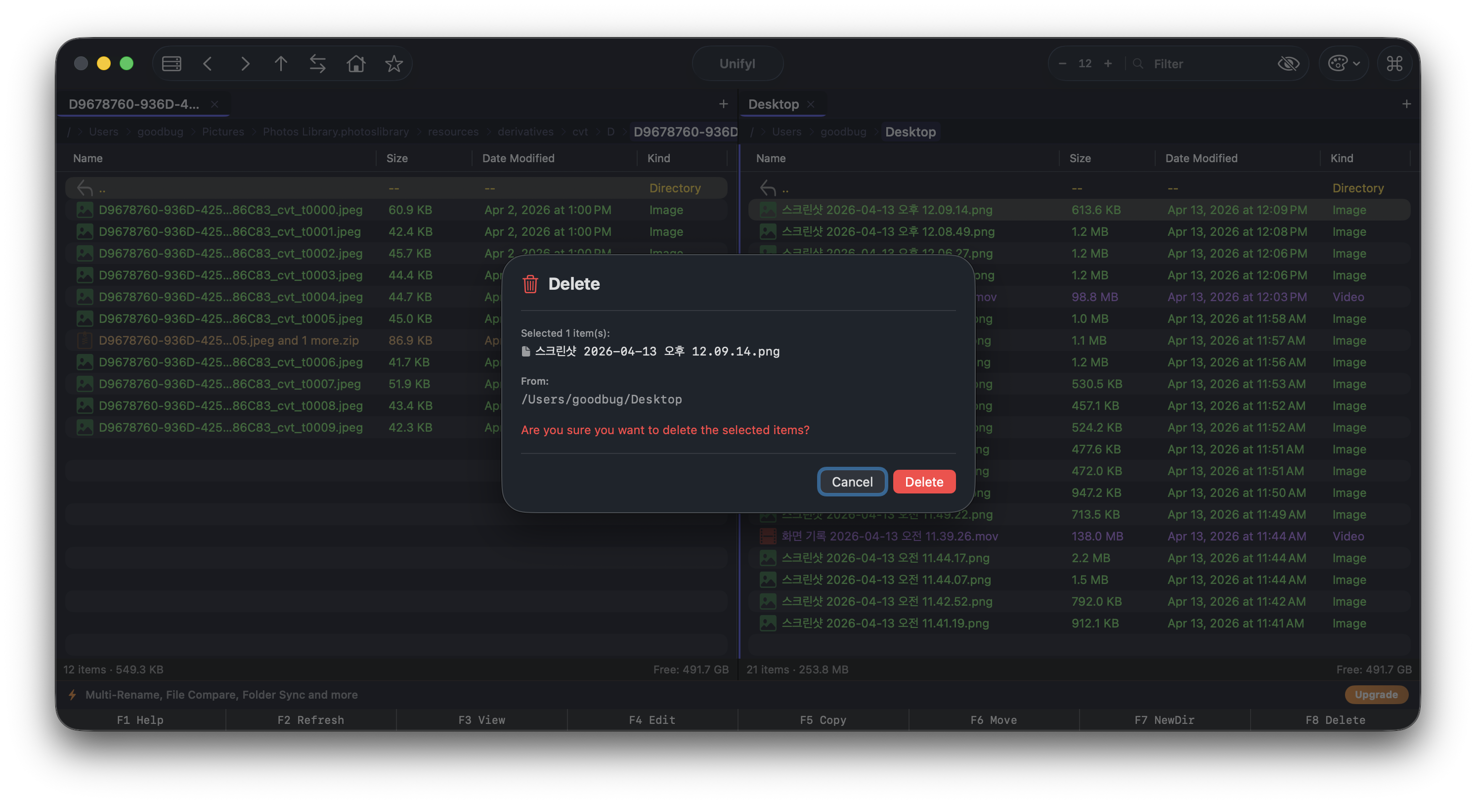Navigate up to parent directory icon
1476x804 pixels.
tap(281, 64)
